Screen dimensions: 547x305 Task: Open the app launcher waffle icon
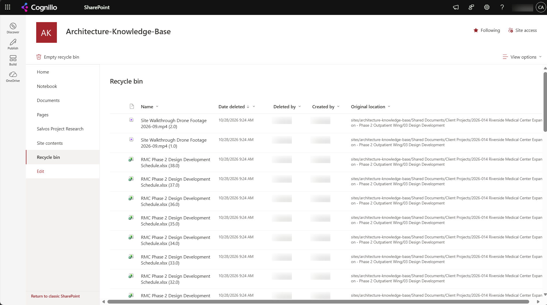pyautogui.click(x=8, y=7)
